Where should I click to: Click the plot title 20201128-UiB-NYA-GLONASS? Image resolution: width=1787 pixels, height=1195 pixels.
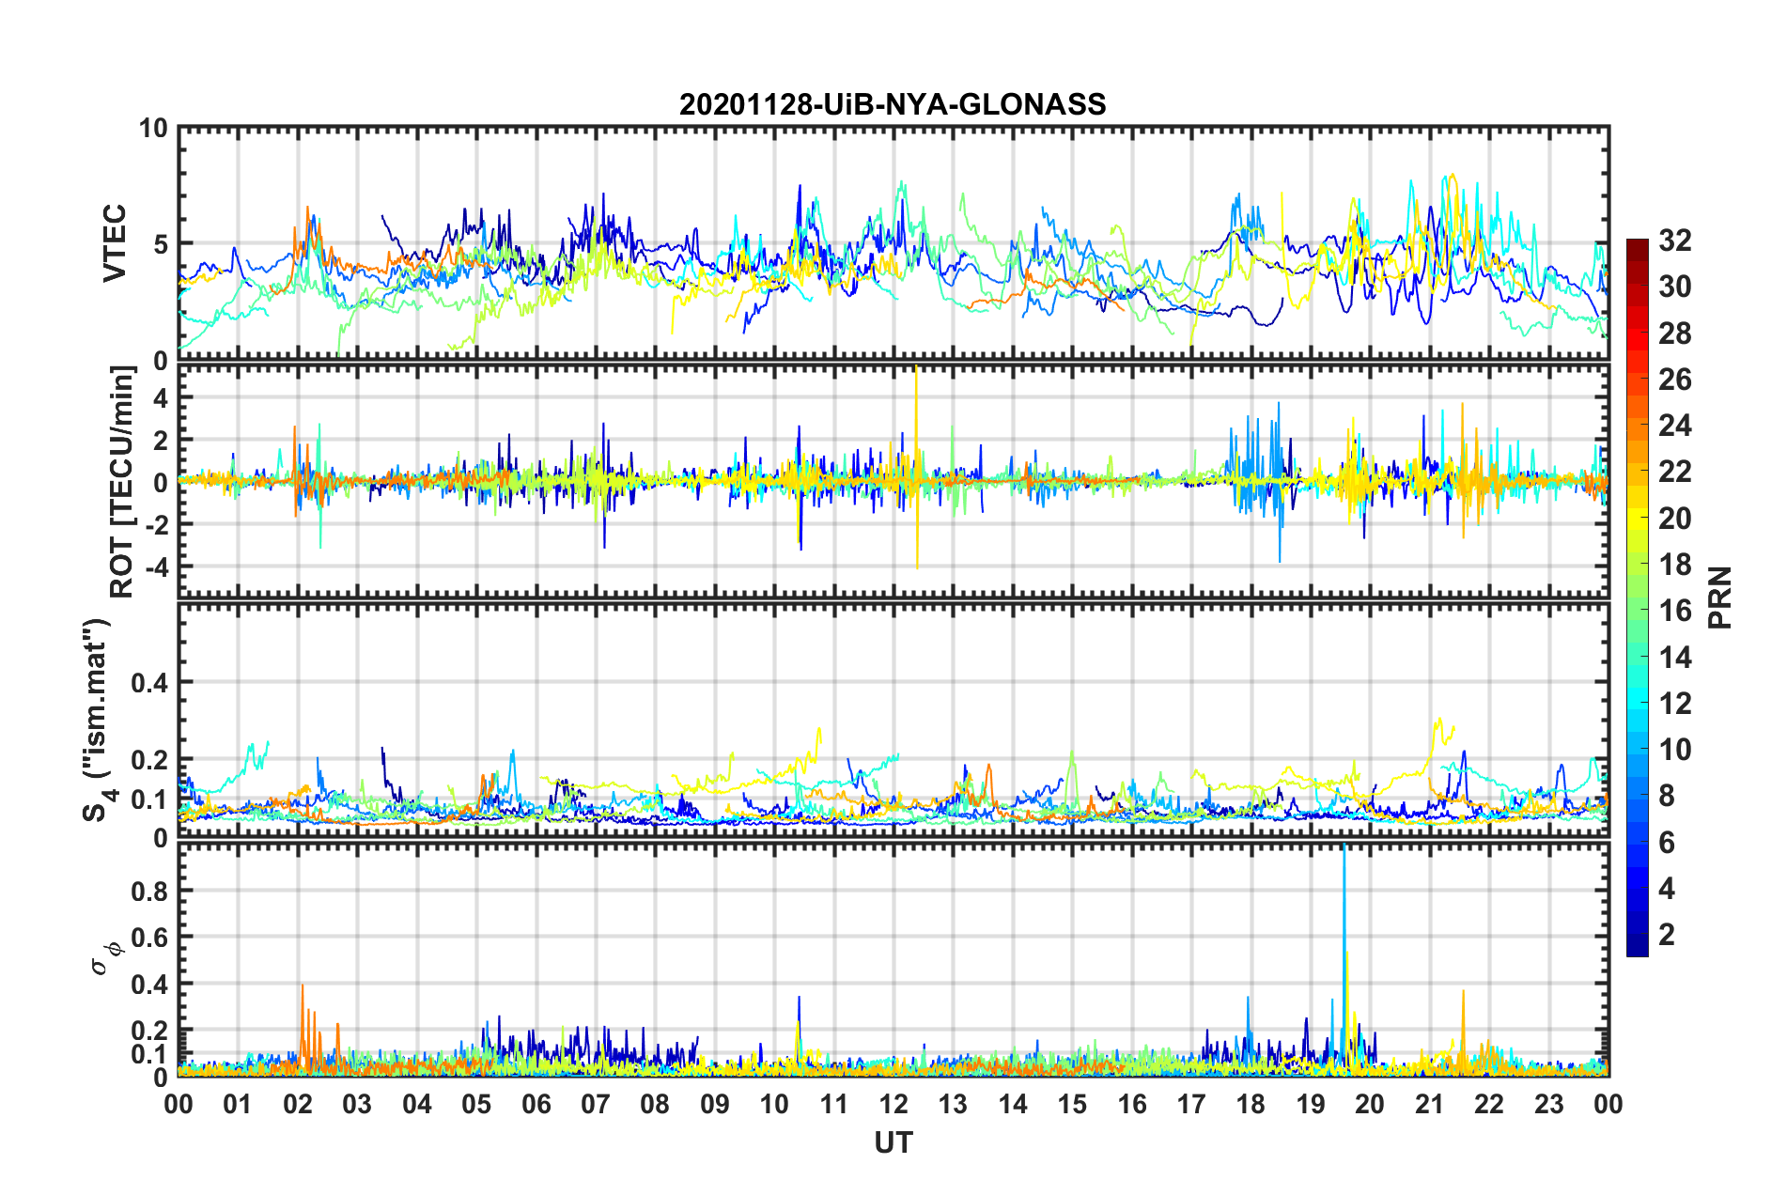(x=893, y=103)
